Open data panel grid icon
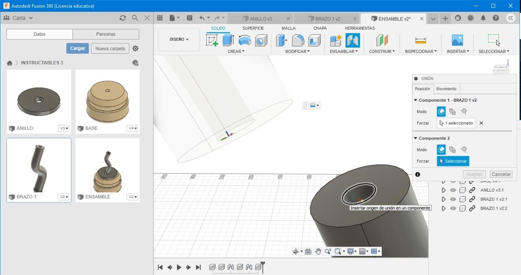This screenshot has width=521, height=275. [160, 18]
